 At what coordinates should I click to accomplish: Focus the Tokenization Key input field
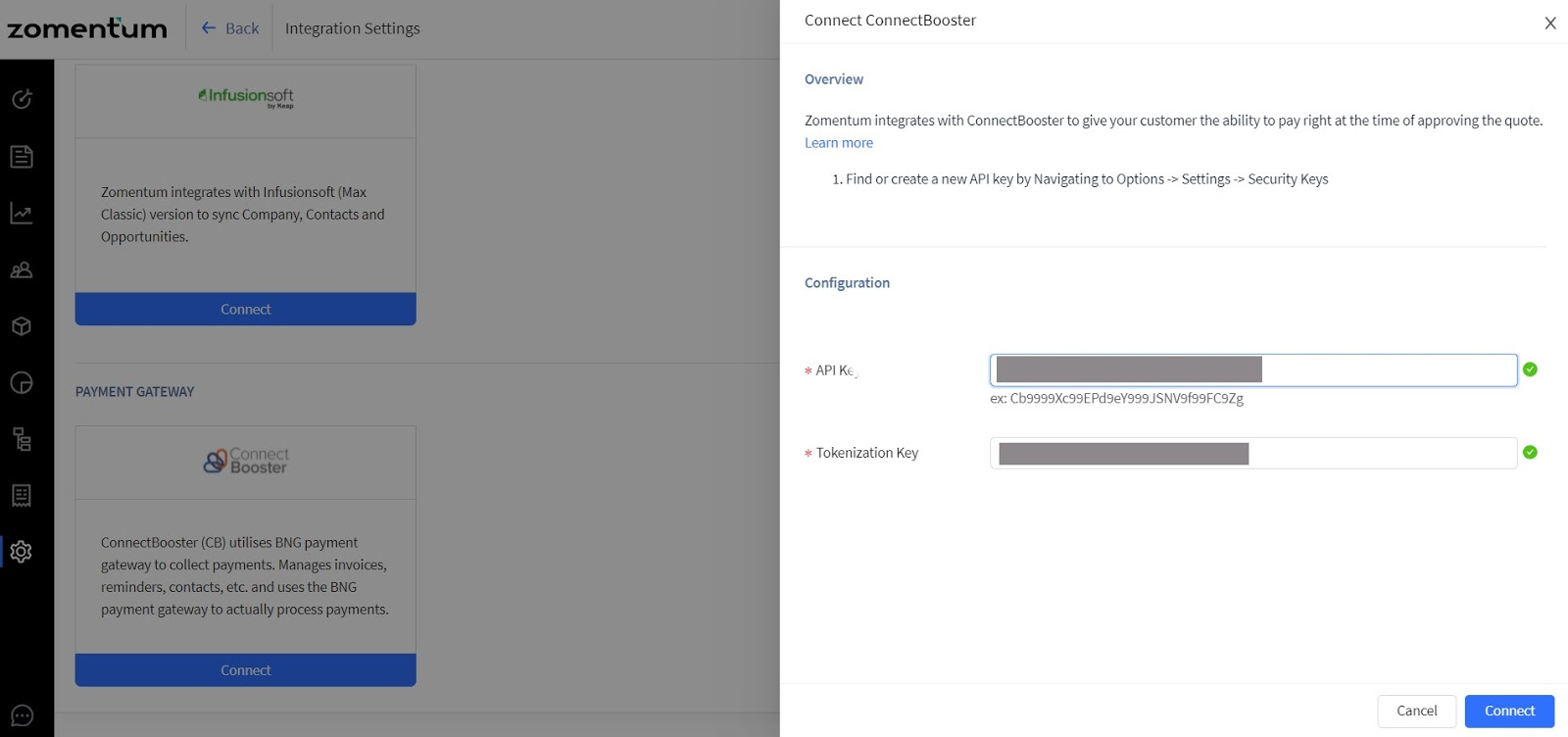point(1253,453)
